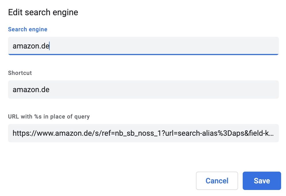Click the amazon.de text in Shortcut field
The image size is (286, 196).
pos(31,90)
